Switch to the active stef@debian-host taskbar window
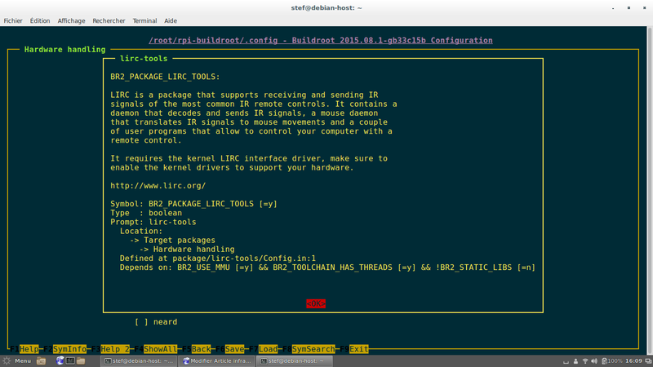Screen dimensions: 653x367 click(295, 360)
